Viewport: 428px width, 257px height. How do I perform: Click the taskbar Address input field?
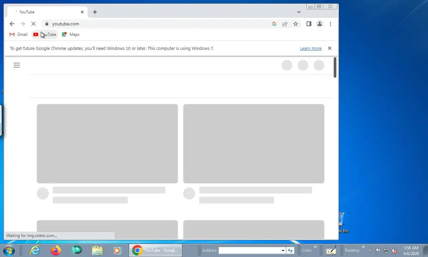pyautogui.click(x=249, y=250)
